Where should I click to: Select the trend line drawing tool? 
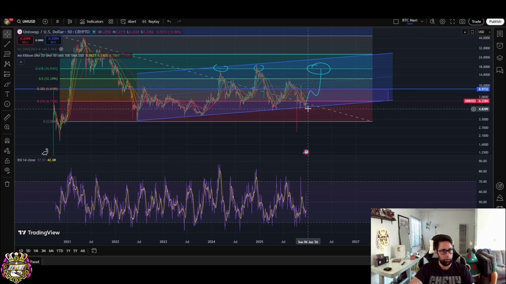(7, 44)
